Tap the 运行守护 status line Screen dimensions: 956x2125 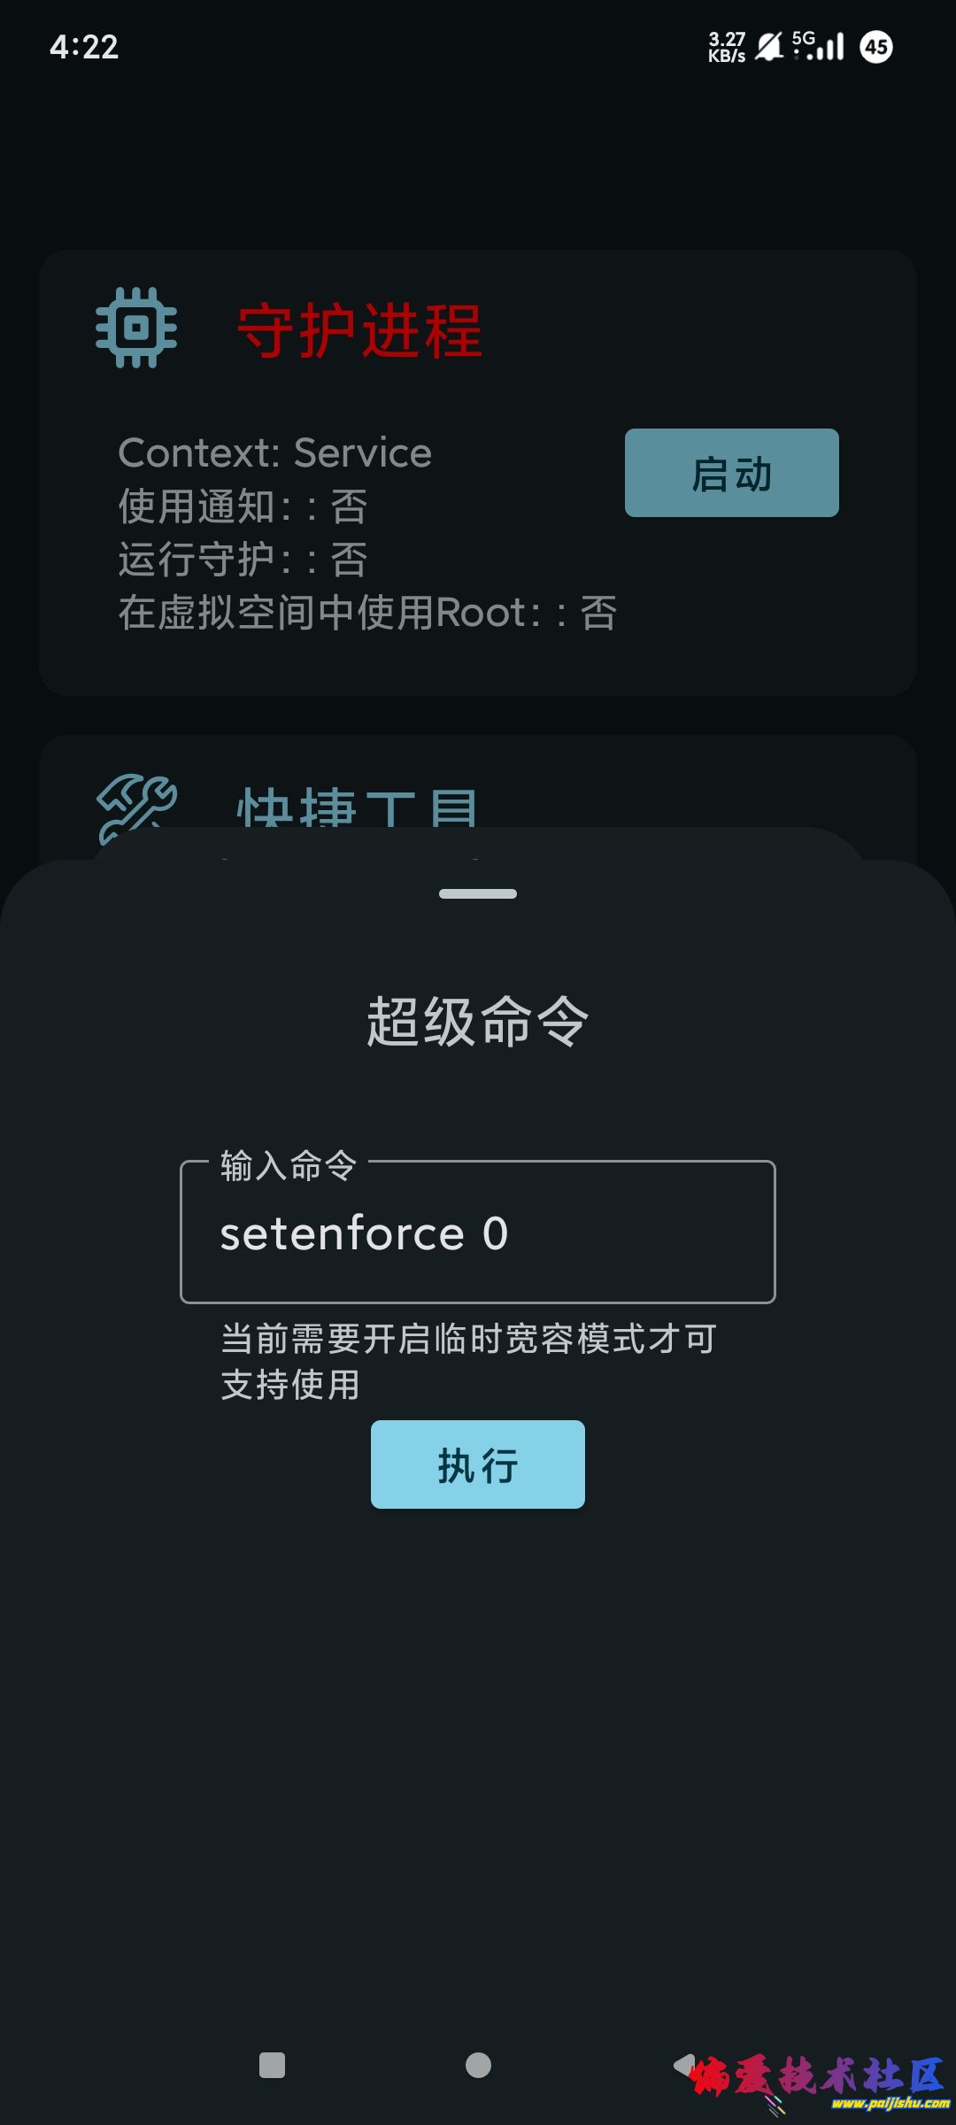click(243, 560)
